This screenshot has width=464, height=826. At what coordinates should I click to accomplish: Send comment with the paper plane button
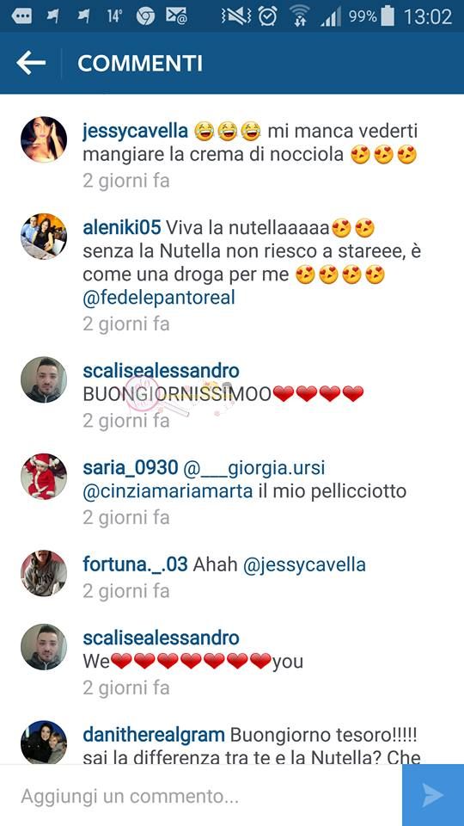click(x=433, y=795)
